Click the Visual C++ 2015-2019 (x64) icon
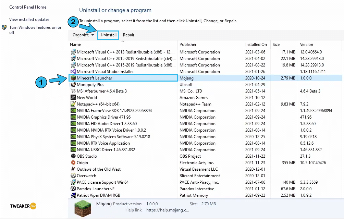 pyautogui.click(x=73, y=59)
